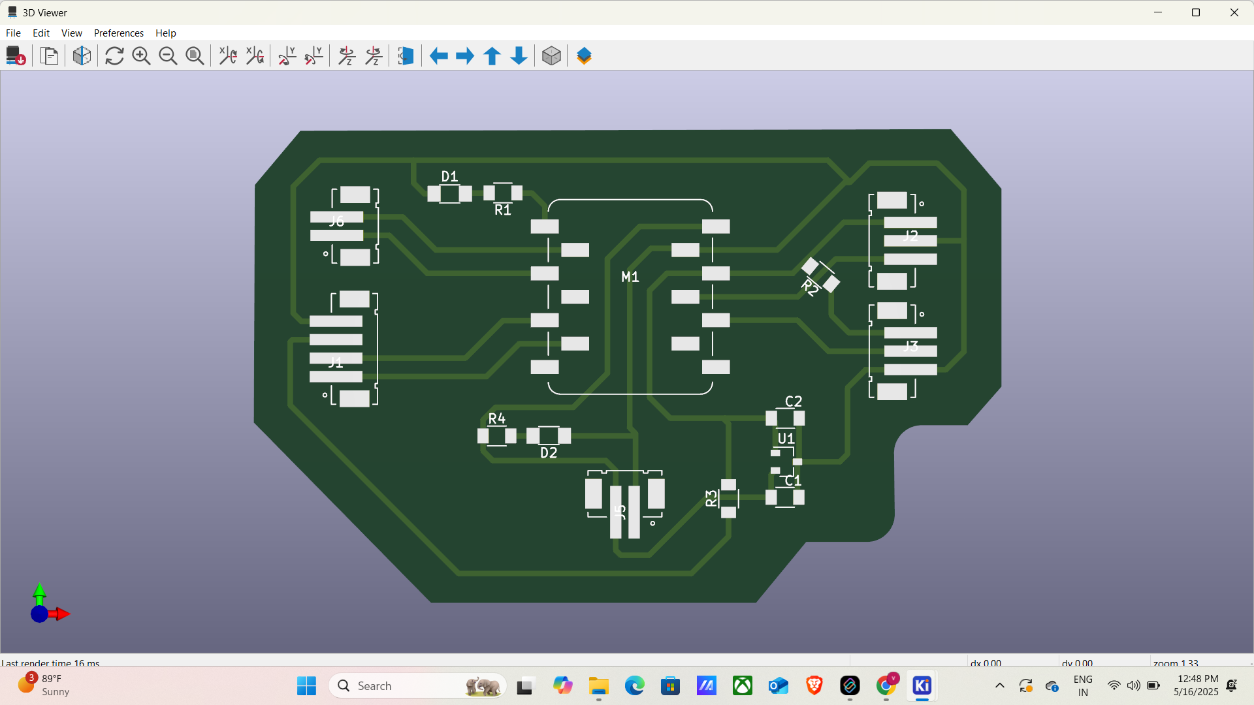This screenshot has height=705, width=1254.
Task: Click the M1 module label on board
Action: pos(630,277)
